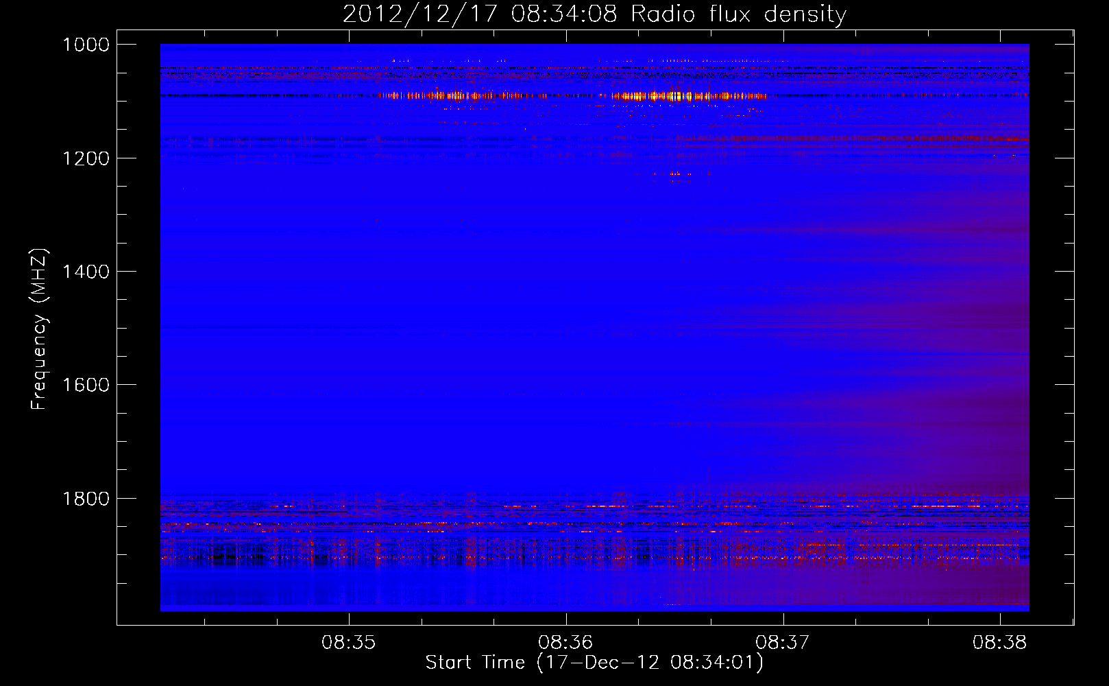The image size is (1109, 686).
Task: Click the plot title "2012/12/17 08:34:08 Radio flux density"
Action: [594, 14]
